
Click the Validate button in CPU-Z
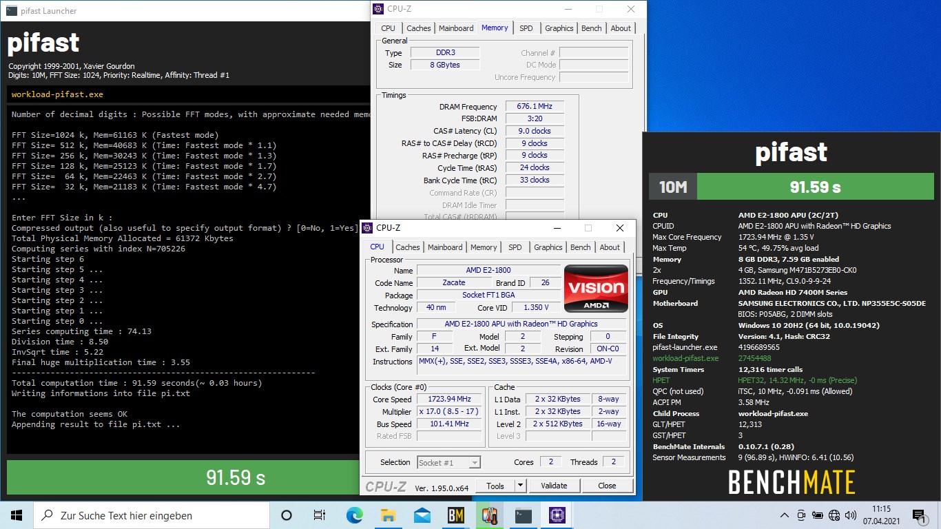click(554, 486)
